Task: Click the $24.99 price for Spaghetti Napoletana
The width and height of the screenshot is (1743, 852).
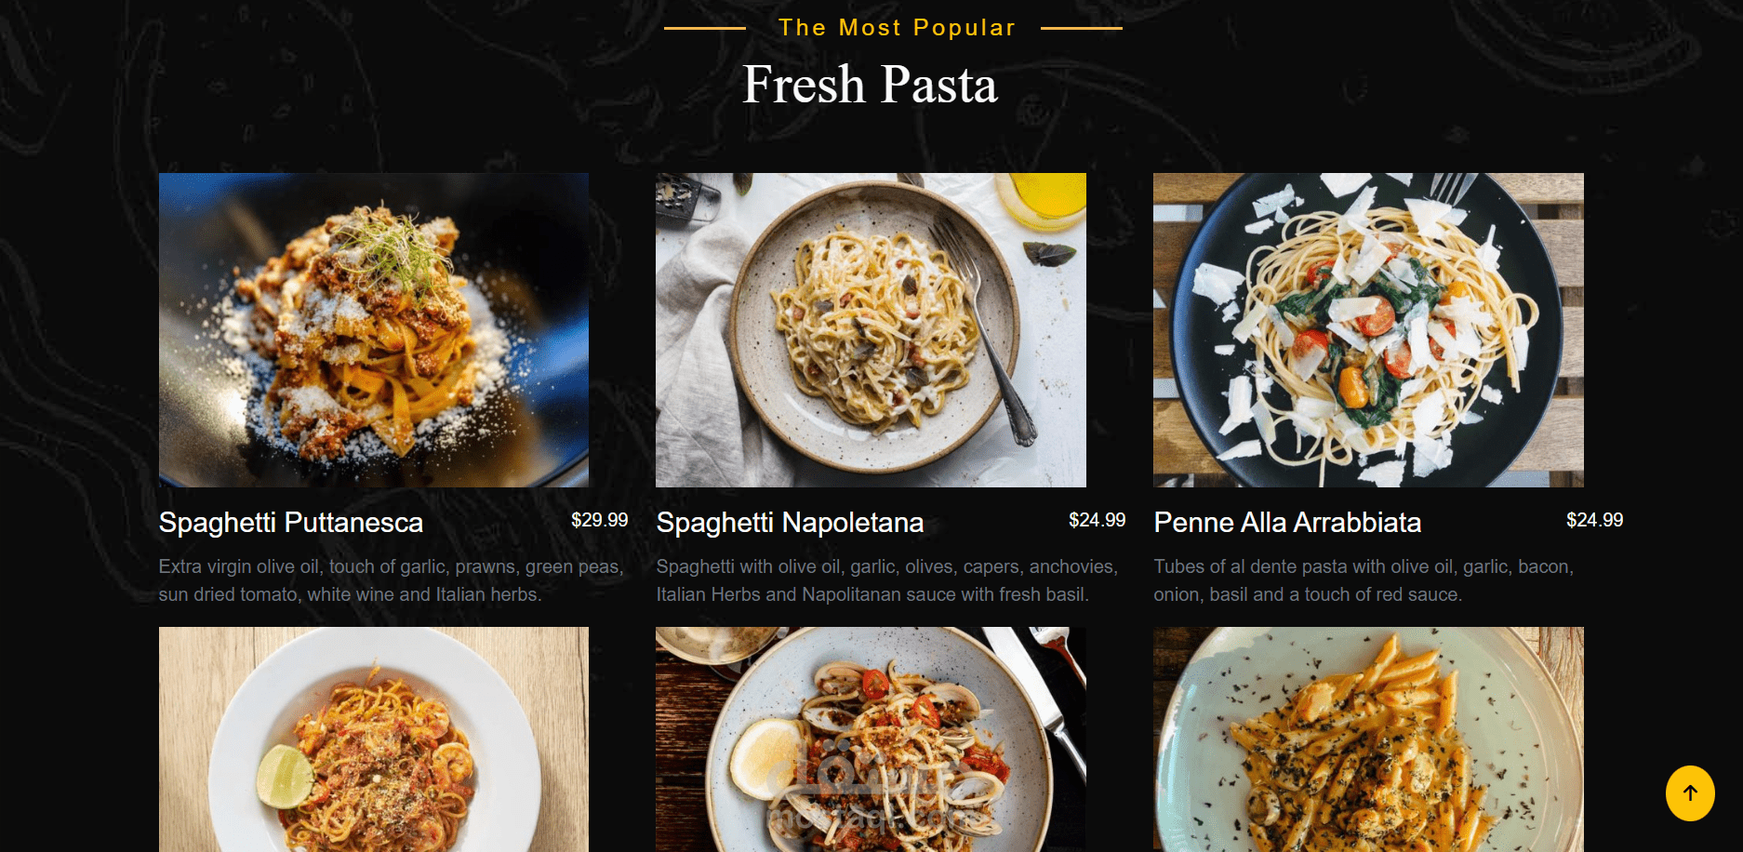Action: click(x=1097, y=520)
